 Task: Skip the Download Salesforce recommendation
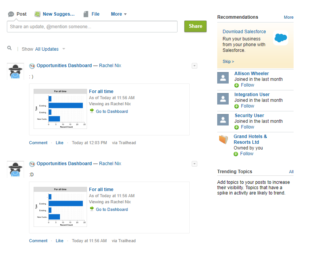pyautogui.click(x=228, y=61)
